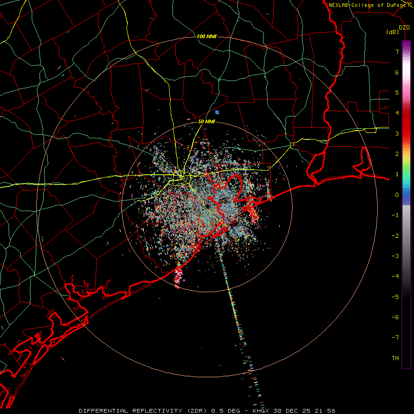Select the -7 value on ZDR scale
The width and height of the screenshot is (414, 414).
(x=395, y=338)
